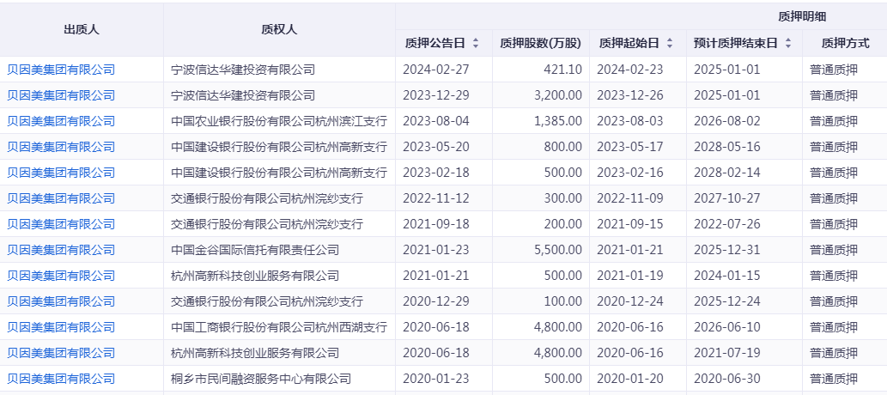
Task: Sort by 质押公告日 using its sort arrows
Action: pos(476,43)
